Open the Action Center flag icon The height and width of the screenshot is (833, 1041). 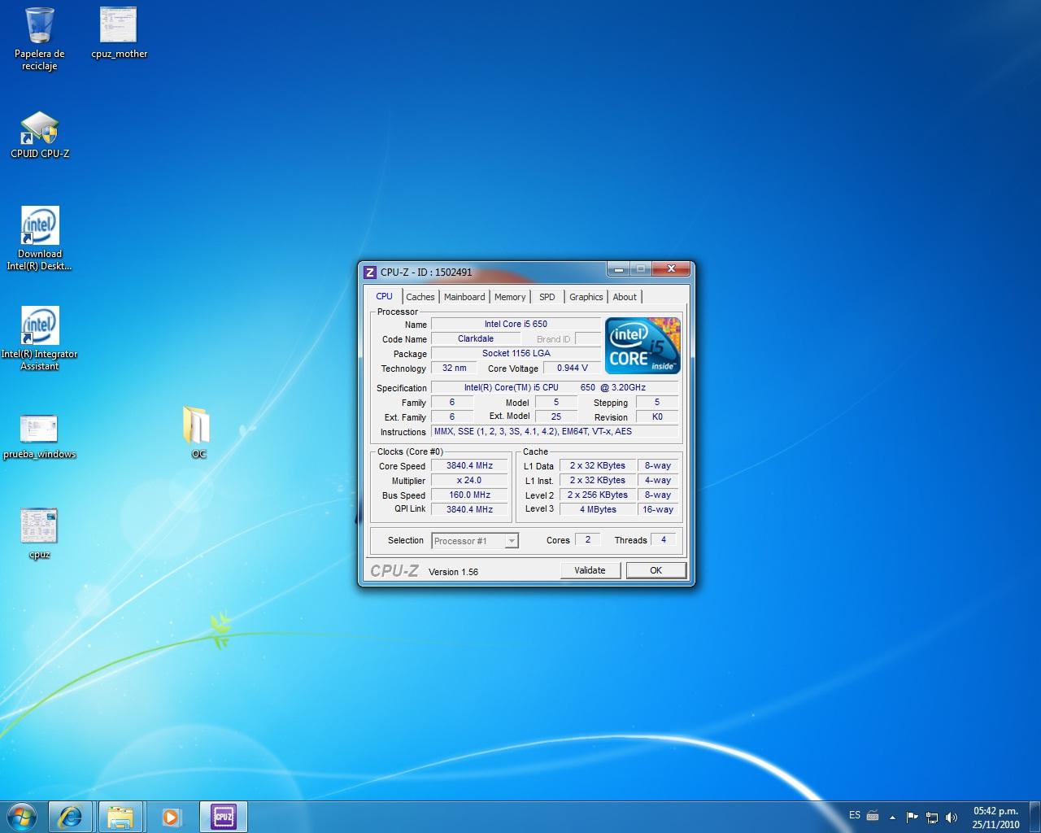point(912,818)
